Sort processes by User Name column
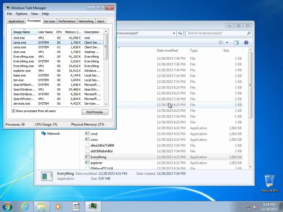 tap(45, 32)
